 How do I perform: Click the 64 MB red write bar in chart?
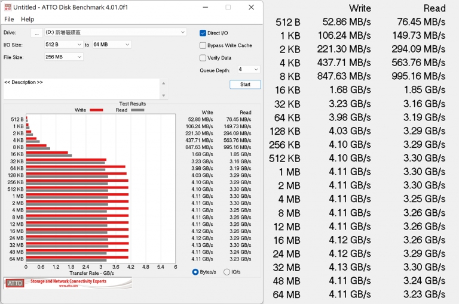point(77,258)
